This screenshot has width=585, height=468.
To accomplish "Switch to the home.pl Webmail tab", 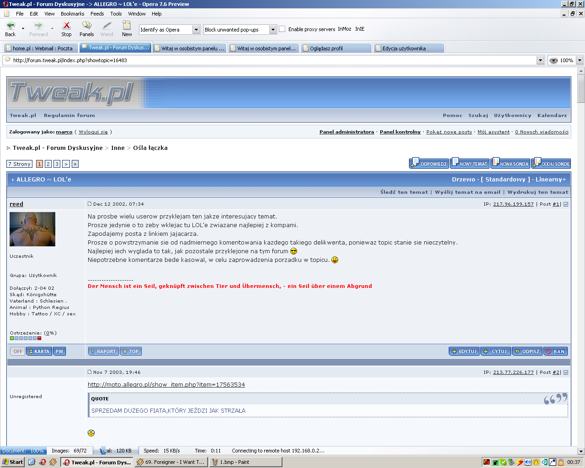I will point(40,48).
